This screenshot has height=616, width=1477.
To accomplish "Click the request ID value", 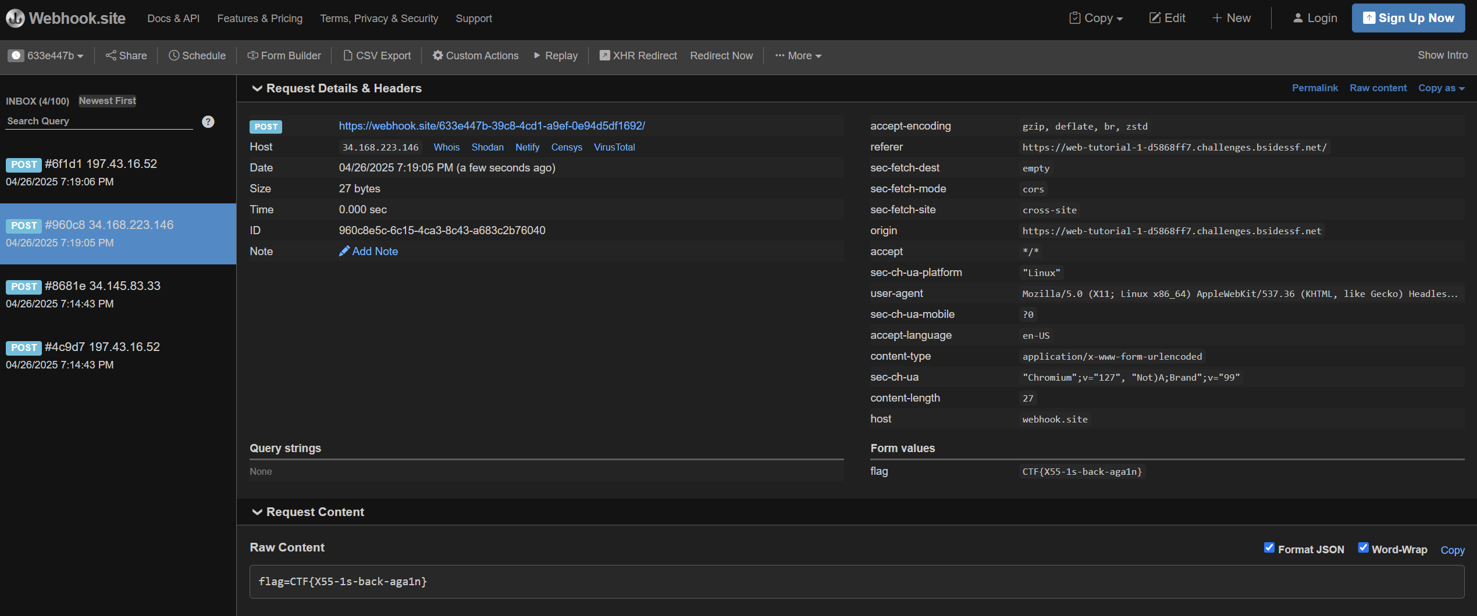I will tap(442, 231).
